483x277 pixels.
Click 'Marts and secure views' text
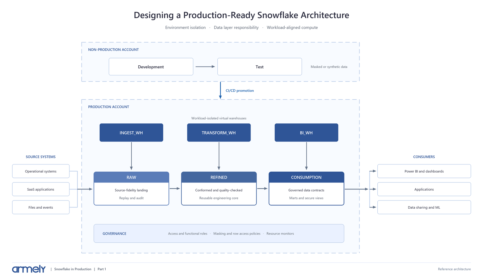[306, 198]
